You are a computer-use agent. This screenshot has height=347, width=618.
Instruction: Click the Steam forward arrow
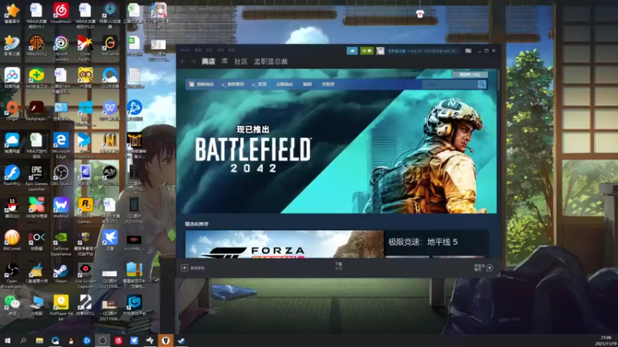click(193, 62)
